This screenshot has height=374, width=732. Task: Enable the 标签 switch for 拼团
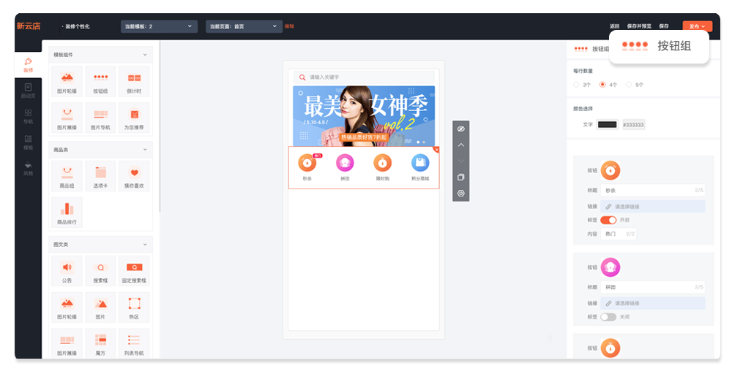click(608, 317)
